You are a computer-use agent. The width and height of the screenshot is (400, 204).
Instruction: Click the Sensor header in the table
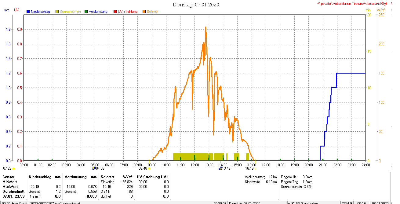(8, 177)
